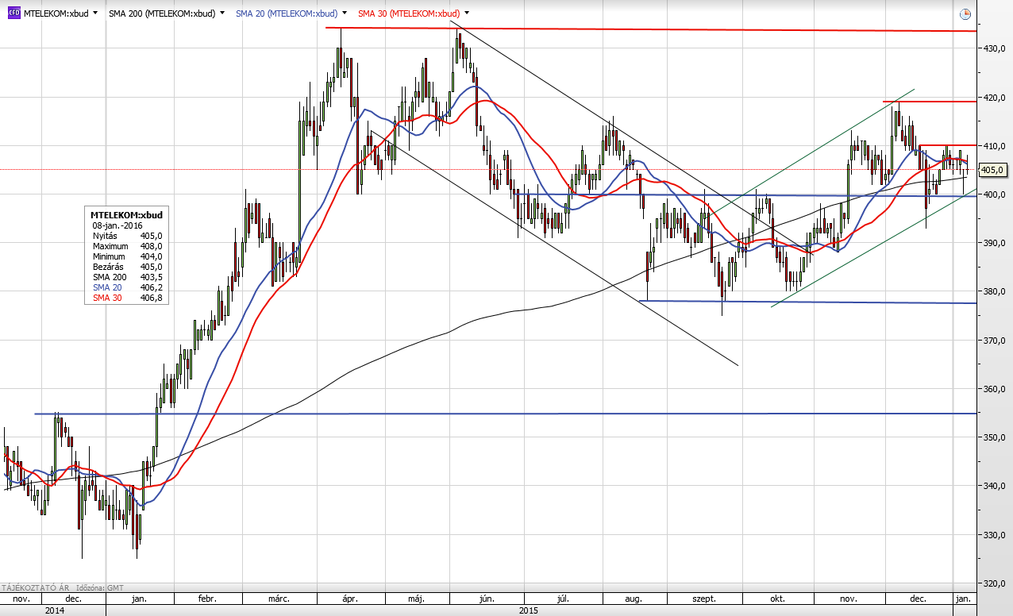Click the 320,0 price axis label
Screen dimensions: 1013x616
(x=996, y=583)
